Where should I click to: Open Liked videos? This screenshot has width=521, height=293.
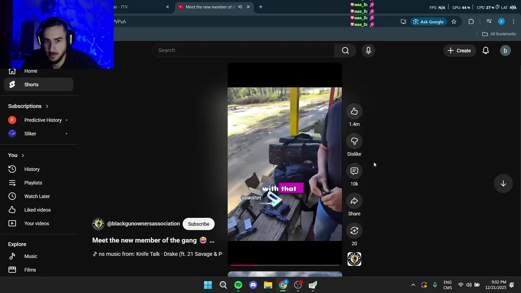click(39, 210)
